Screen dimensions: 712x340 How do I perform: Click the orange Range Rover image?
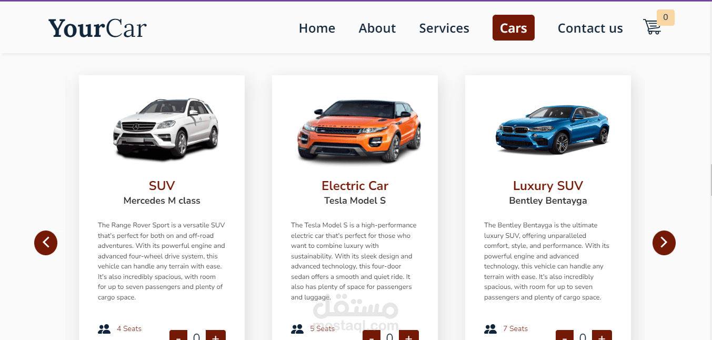coord(359,131)
